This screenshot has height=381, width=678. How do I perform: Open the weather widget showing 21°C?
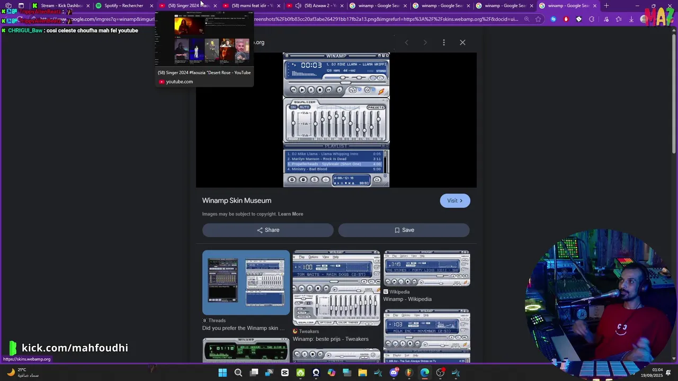22,373
